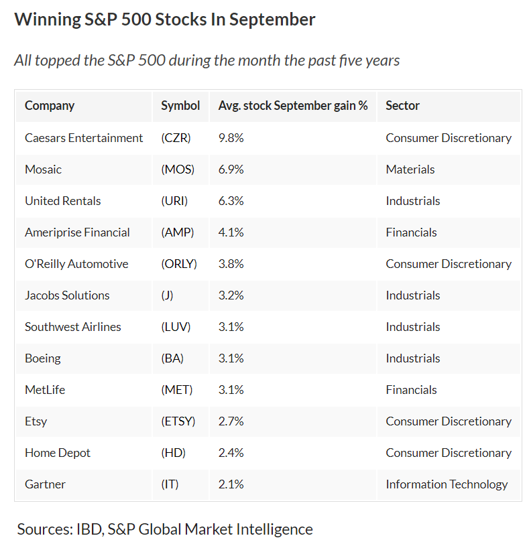Viewport: 529px width, 542px height.
Task: Click the (ORLY) ticker symbol
Action: (x=179, y=263)
